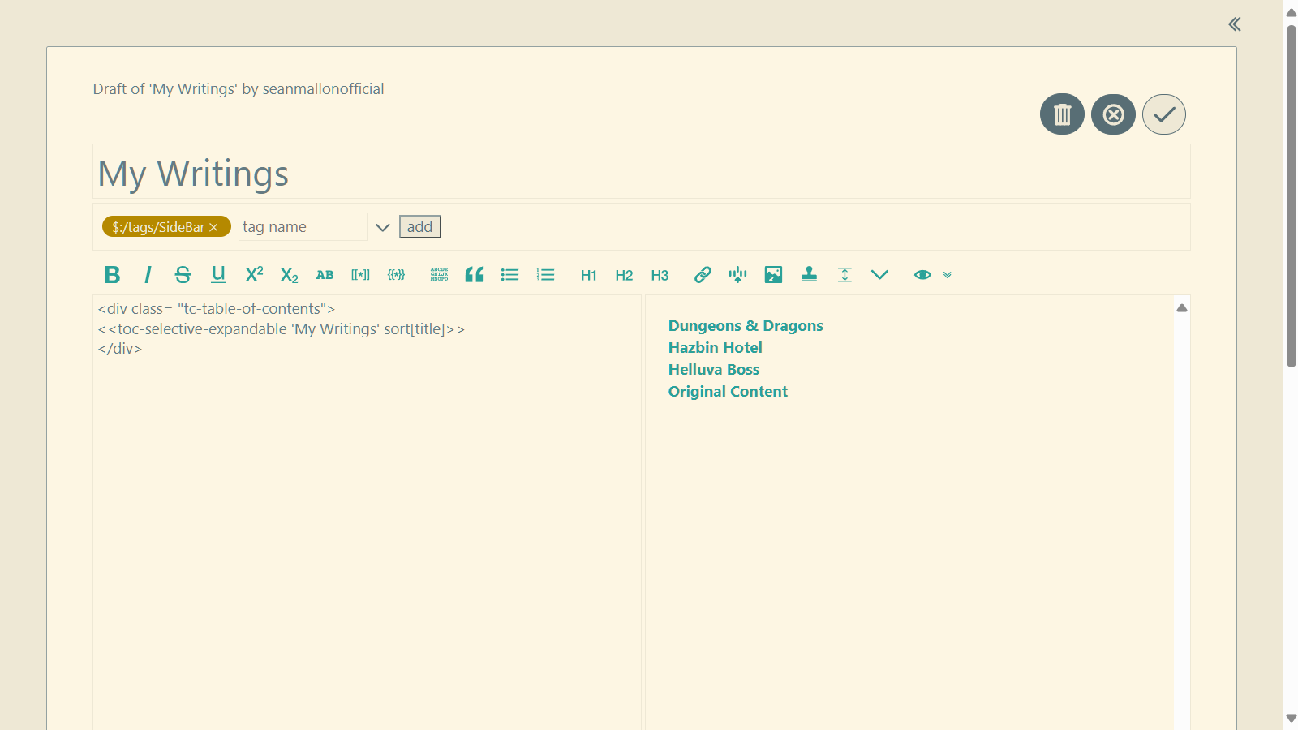
Task: Toggle the preview pane eye icon
Action: (922, 275)
